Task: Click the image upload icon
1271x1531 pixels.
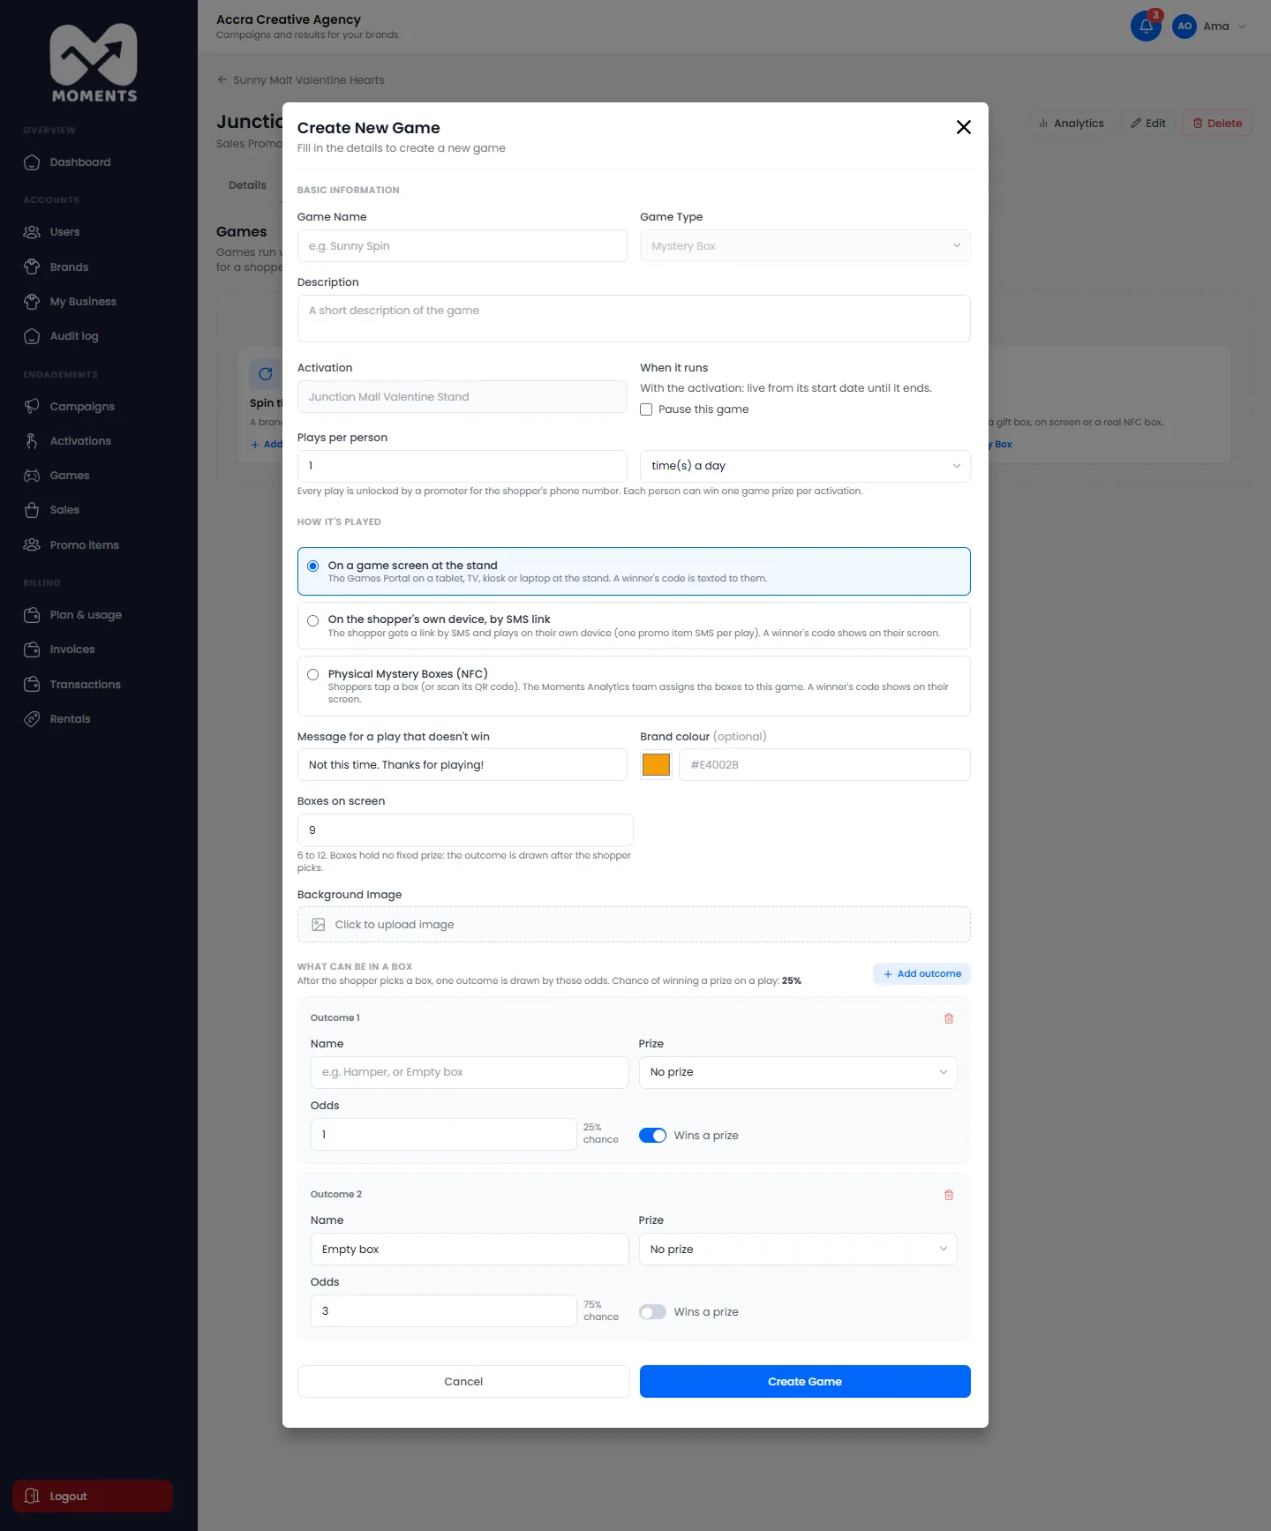Action: (x=319, y=925)
